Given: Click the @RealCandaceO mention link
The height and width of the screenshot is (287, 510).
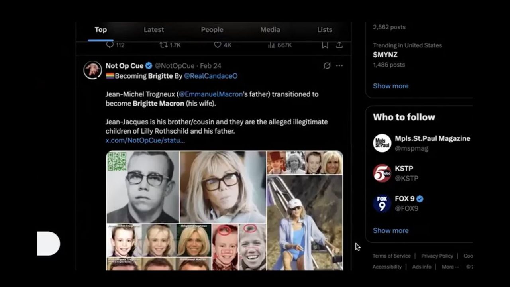Looking at the screenshot, I should 210,76.
